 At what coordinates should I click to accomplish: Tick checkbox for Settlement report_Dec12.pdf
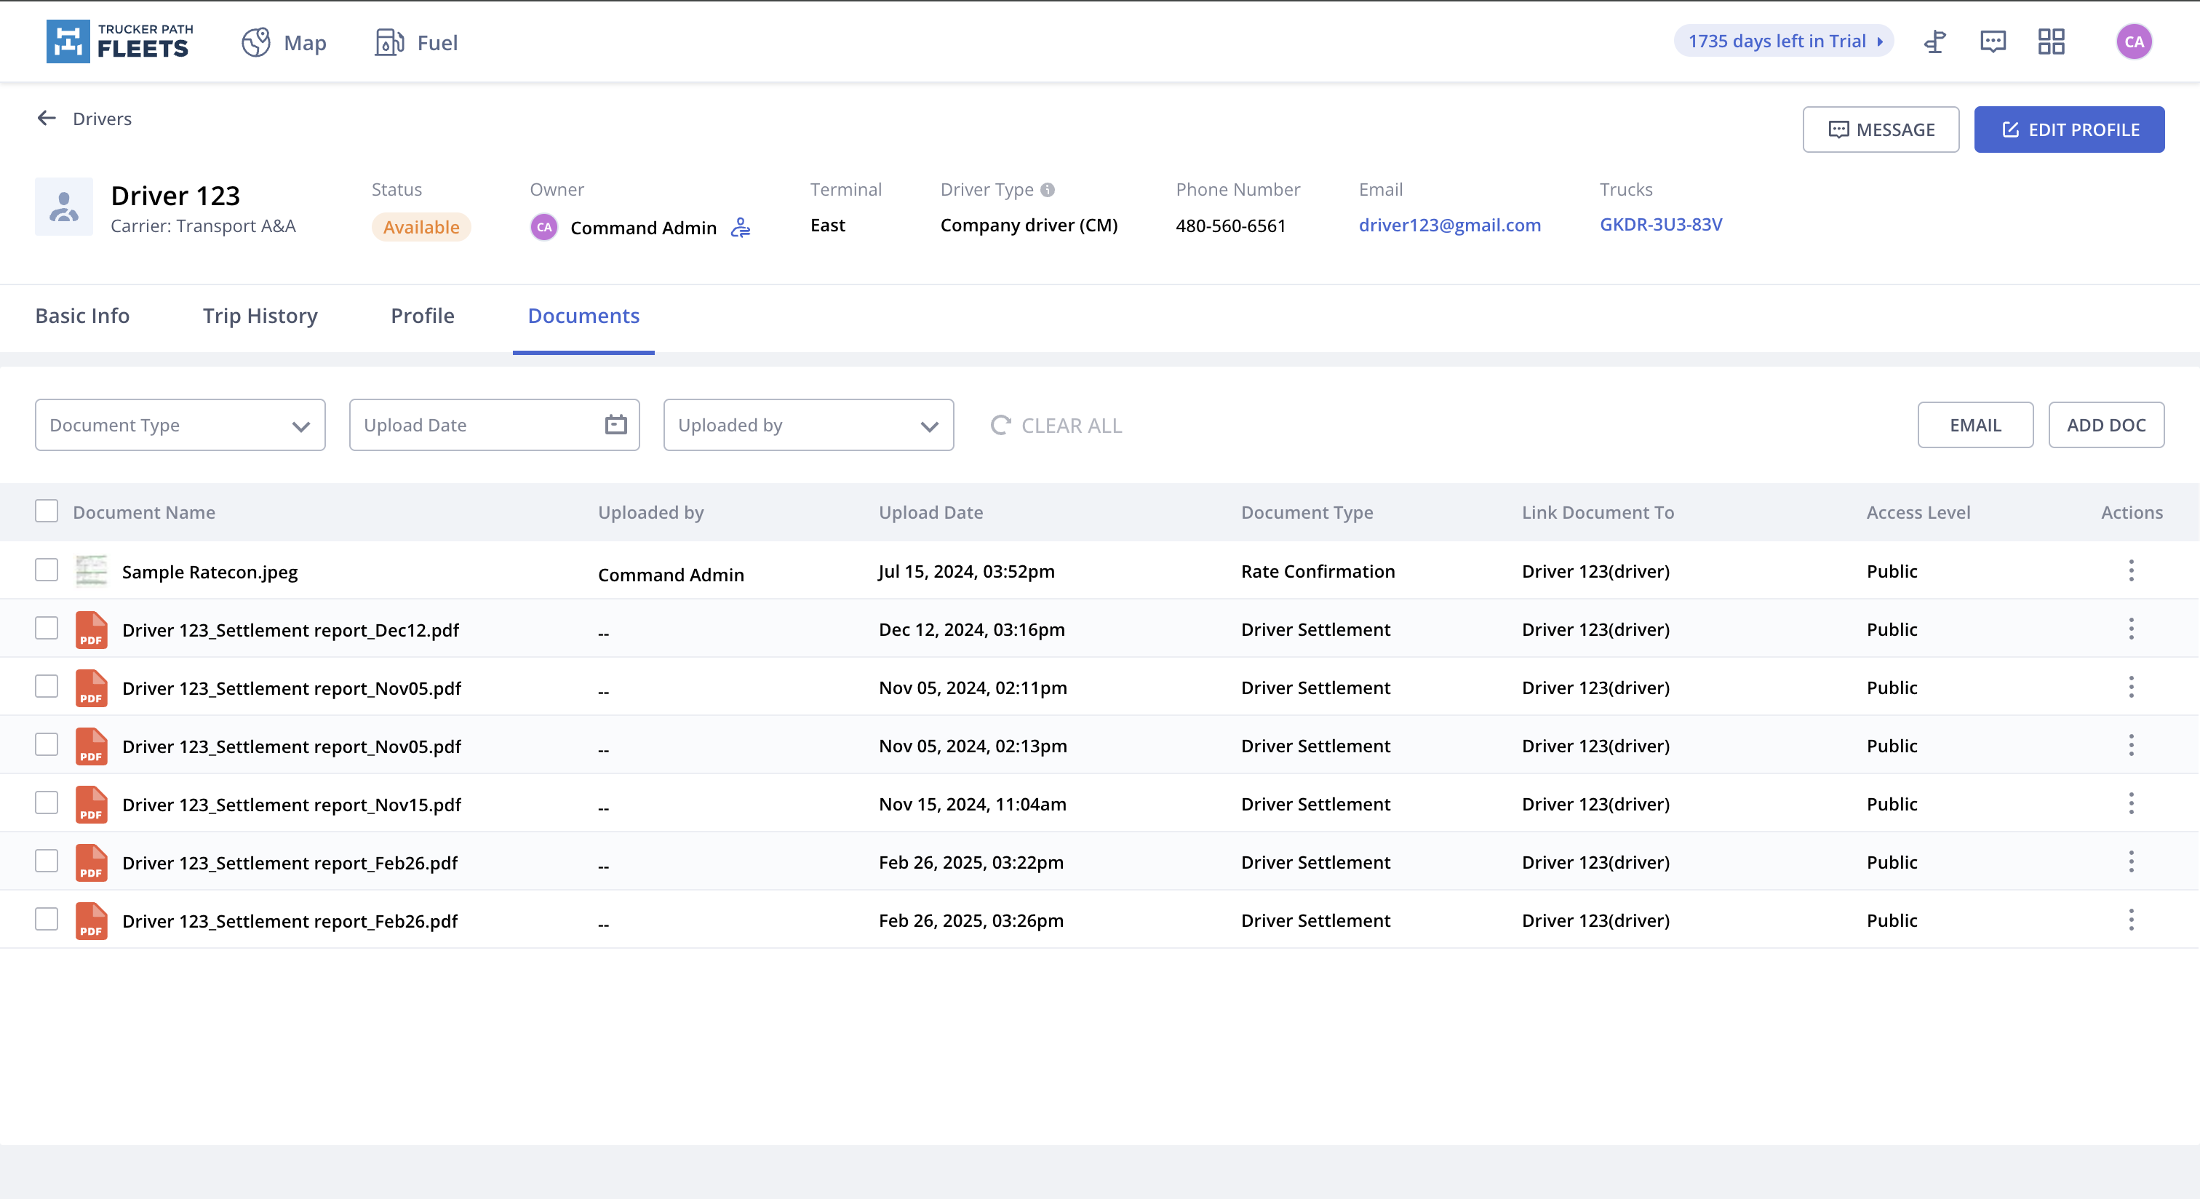tap(47, 629)
